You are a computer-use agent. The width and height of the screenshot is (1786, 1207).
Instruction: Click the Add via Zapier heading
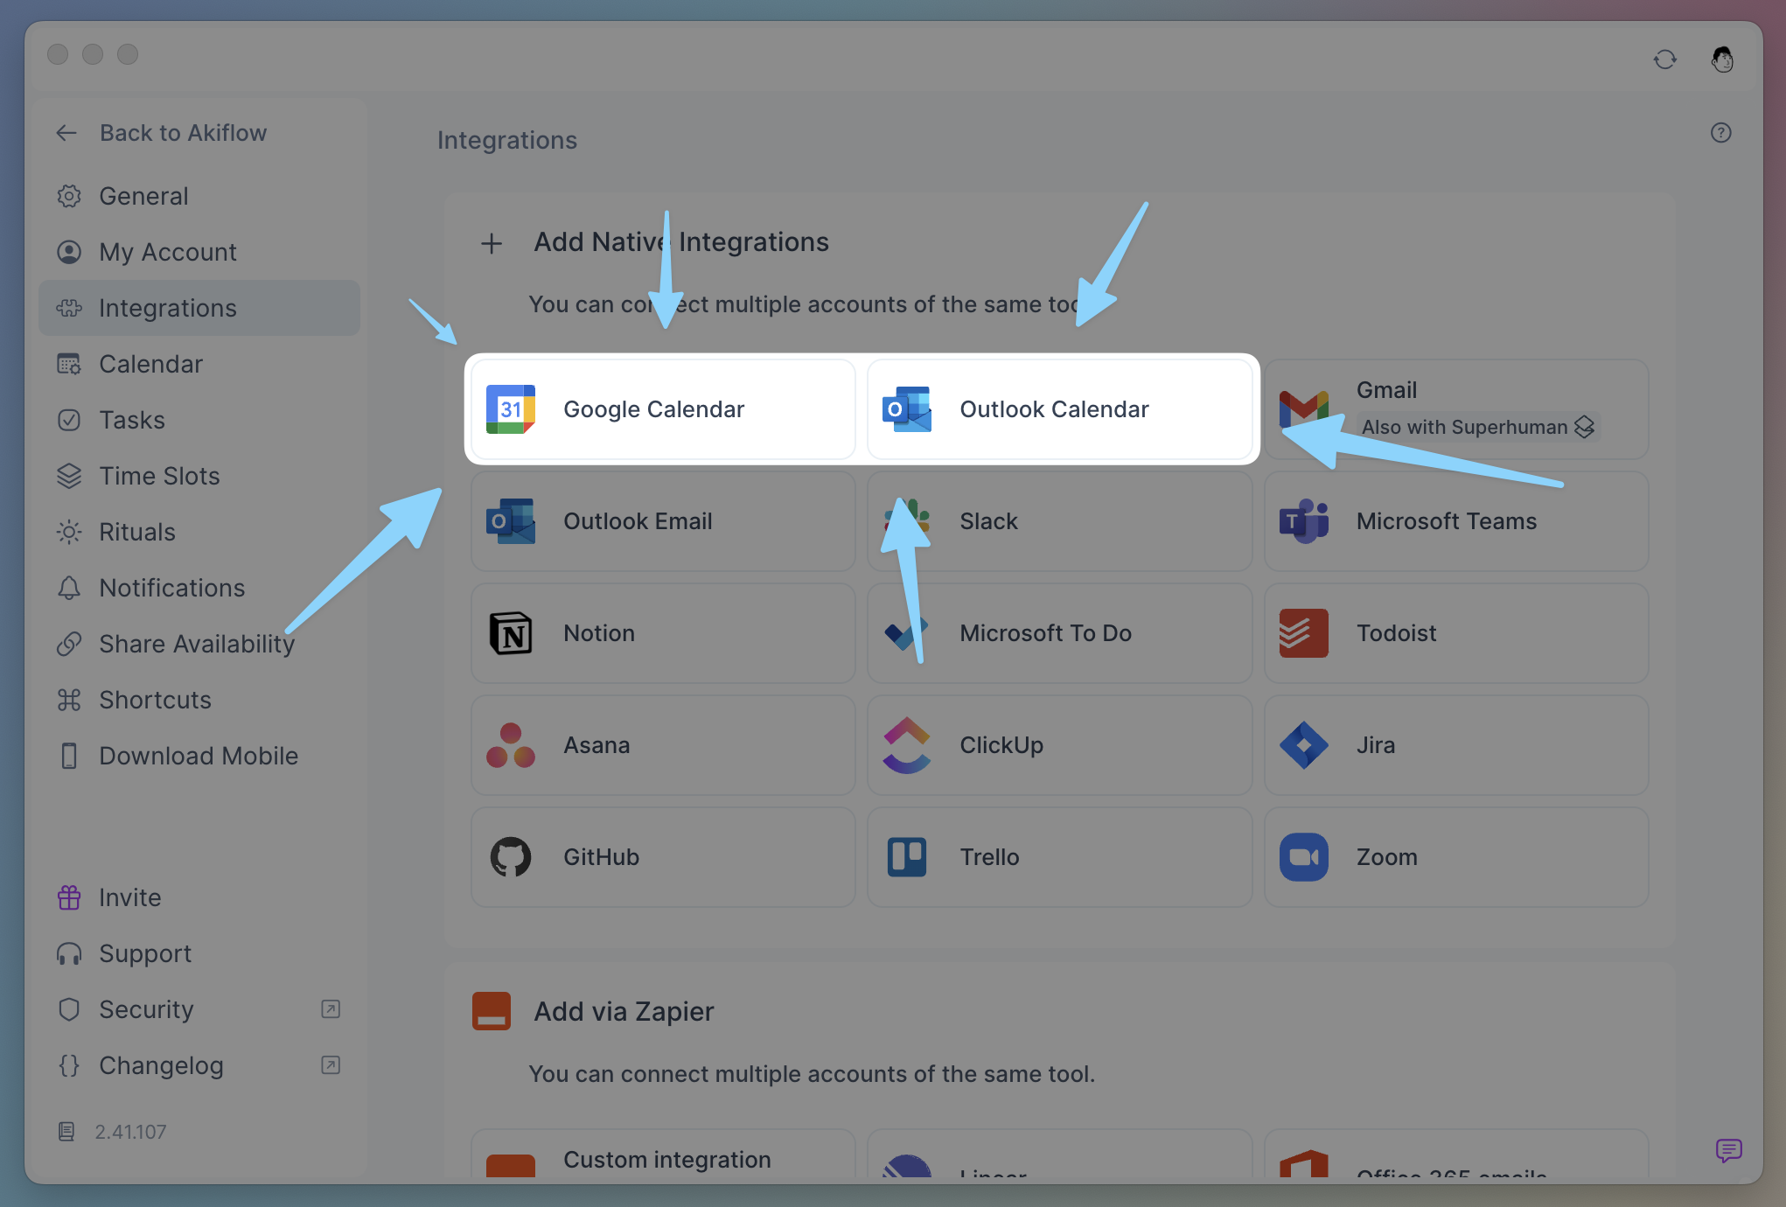point(624,1011)
